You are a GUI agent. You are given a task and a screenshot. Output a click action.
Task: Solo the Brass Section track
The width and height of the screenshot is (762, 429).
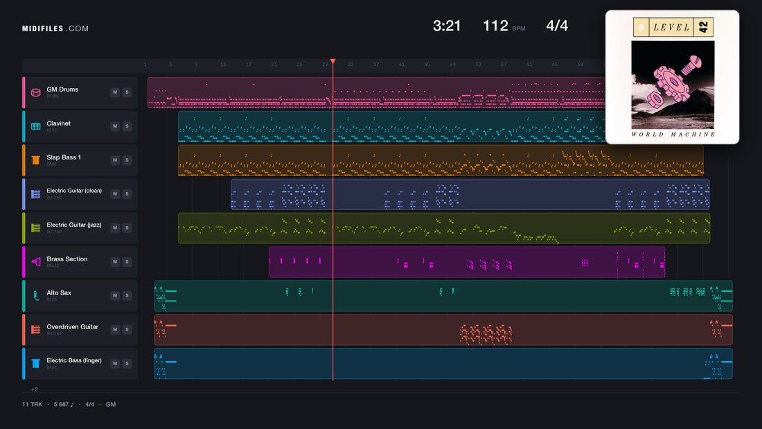tap(127, 262)
